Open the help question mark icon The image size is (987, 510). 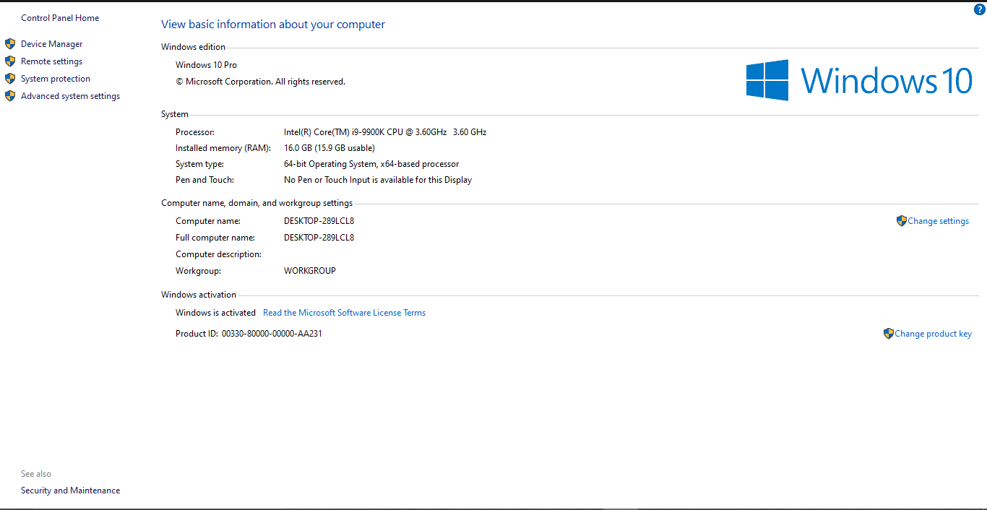pos(980,9)
